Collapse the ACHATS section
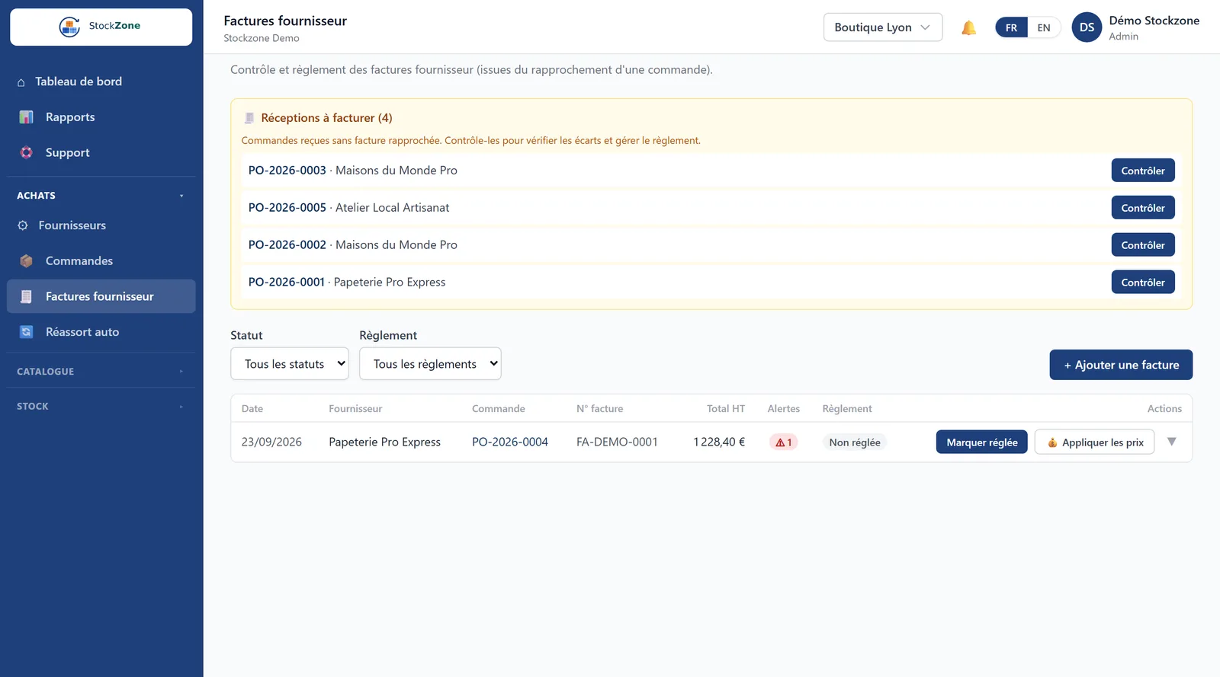This screenshot has height=677, width=1220. [x=101, y=196]
